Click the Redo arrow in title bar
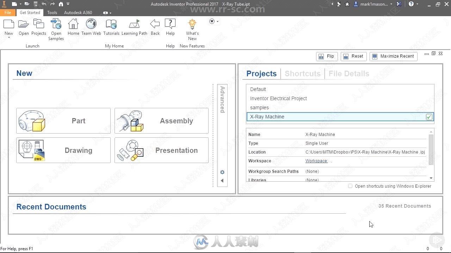451x253 pixels. coord(52,4)
